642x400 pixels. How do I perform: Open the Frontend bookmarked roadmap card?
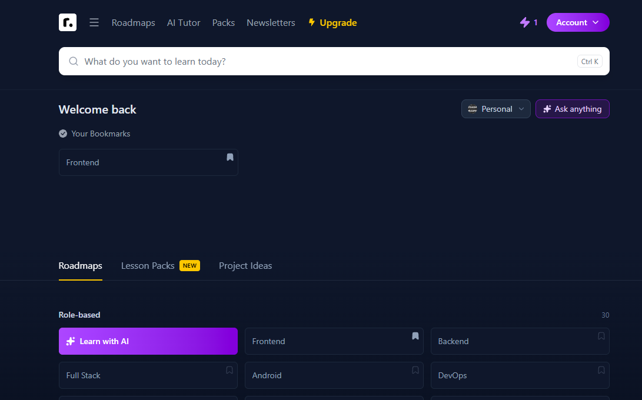coord(148,162)
